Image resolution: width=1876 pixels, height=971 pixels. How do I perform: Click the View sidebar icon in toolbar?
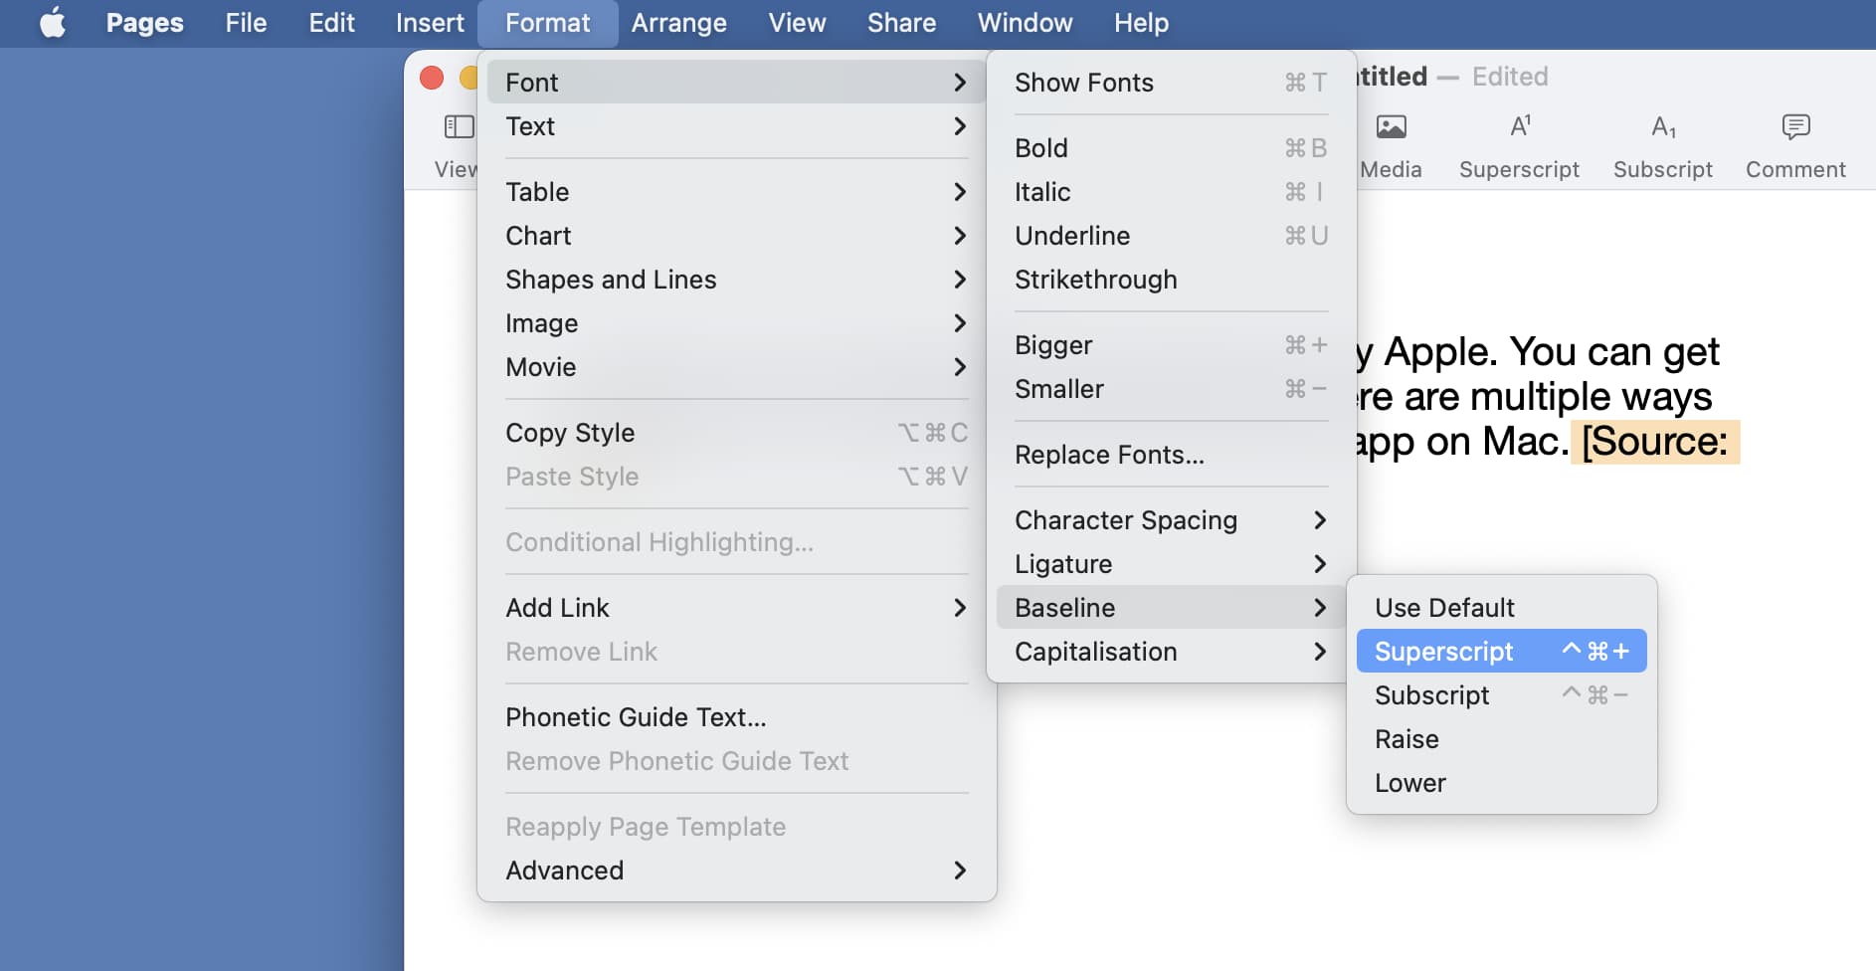tap(459, 127)
